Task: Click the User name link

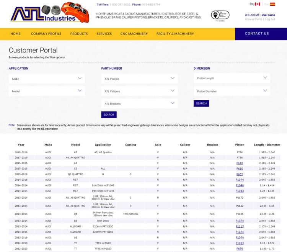Action: (268, 15)
